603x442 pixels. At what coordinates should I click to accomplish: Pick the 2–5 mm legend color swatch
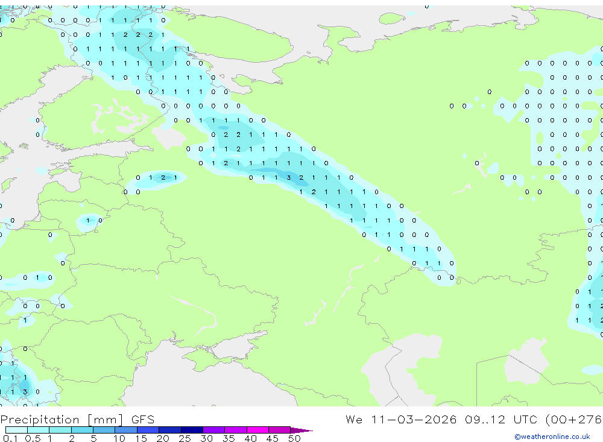pyautogui.click(x=82, y=430)
